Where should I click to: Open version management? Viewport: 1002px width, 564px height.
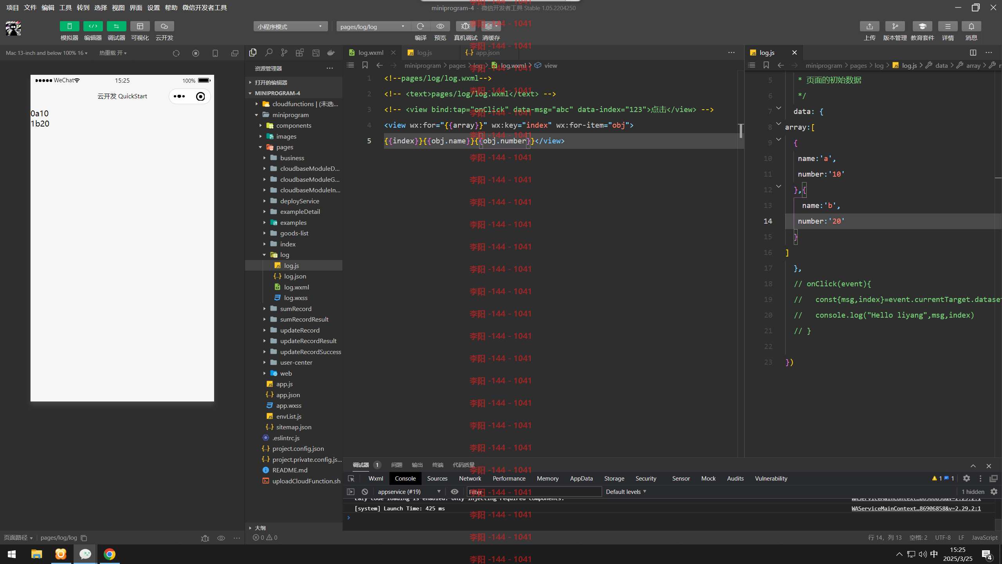pos(895,26)
